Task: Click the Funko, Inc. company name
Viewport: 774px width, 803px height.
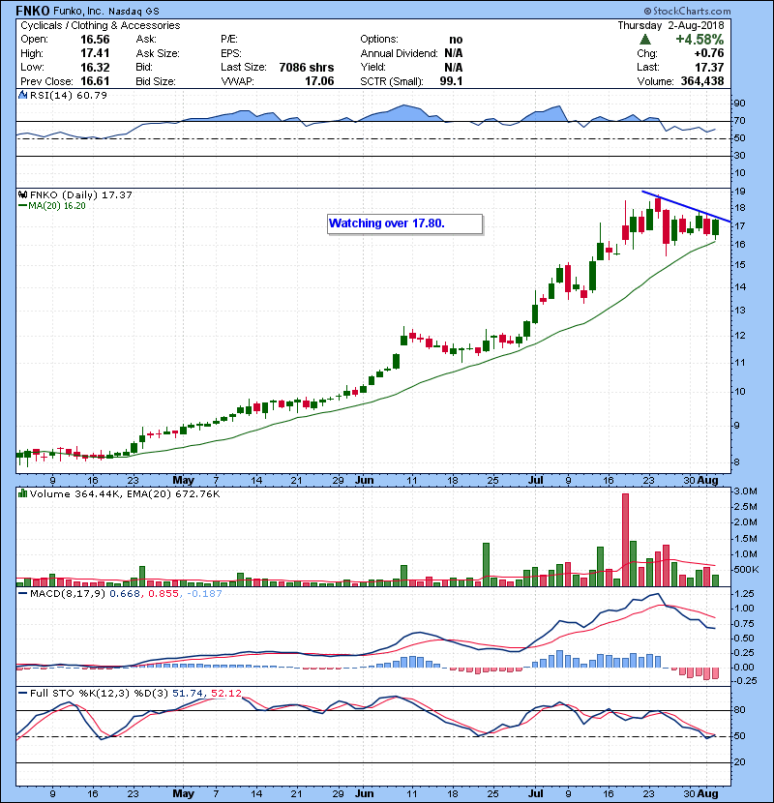Action: click(78, 12)
